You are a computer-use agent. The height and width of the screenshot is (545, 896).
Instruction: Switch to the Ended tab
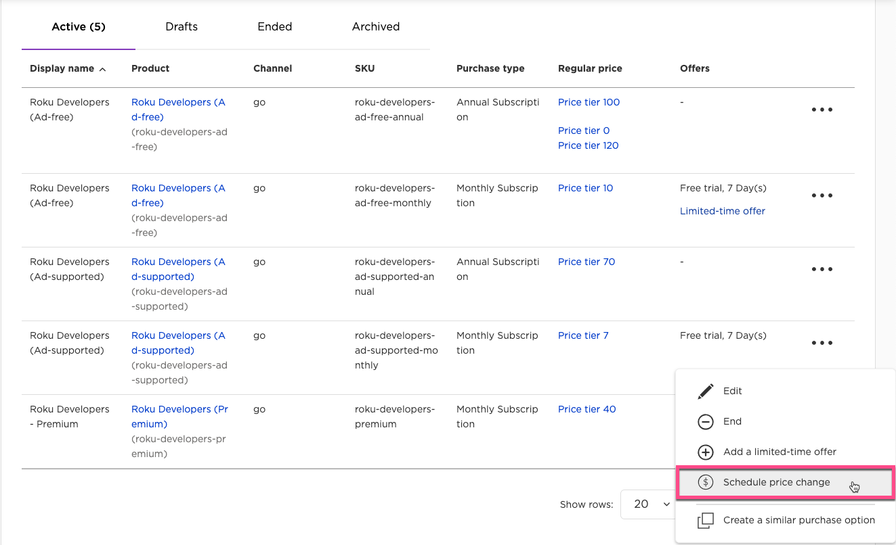[274, 27]
